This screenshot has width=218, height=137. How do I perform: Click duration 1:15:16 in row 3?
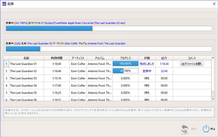click(57, 78)
